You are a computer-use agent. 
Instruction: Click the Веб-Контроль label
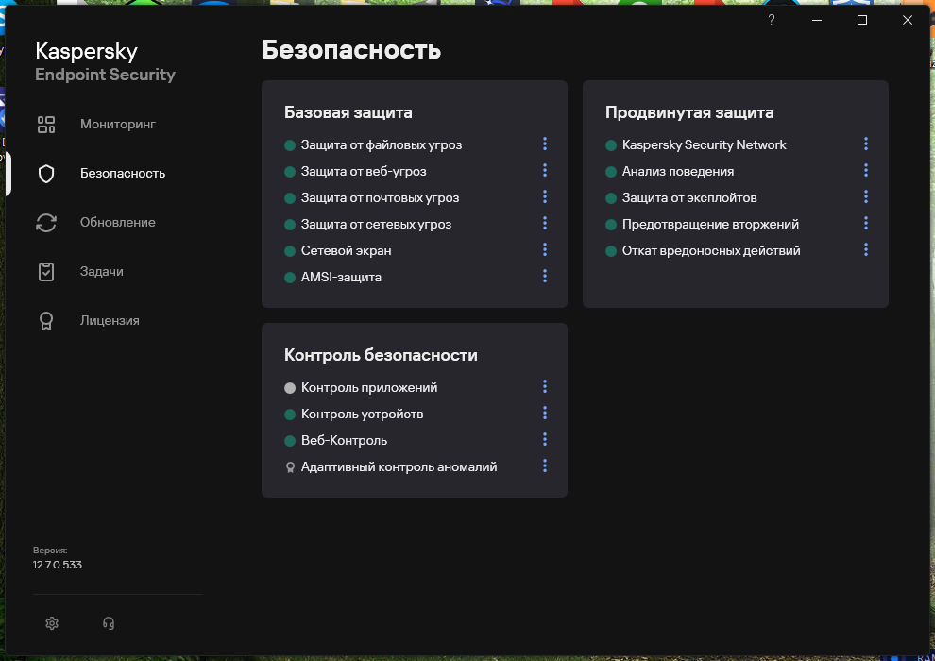click(x=344, y=440)
